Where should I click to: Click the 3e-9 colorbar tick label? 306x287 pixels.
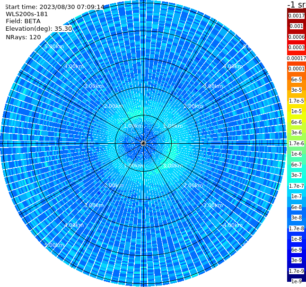click(x=297, y=260)
